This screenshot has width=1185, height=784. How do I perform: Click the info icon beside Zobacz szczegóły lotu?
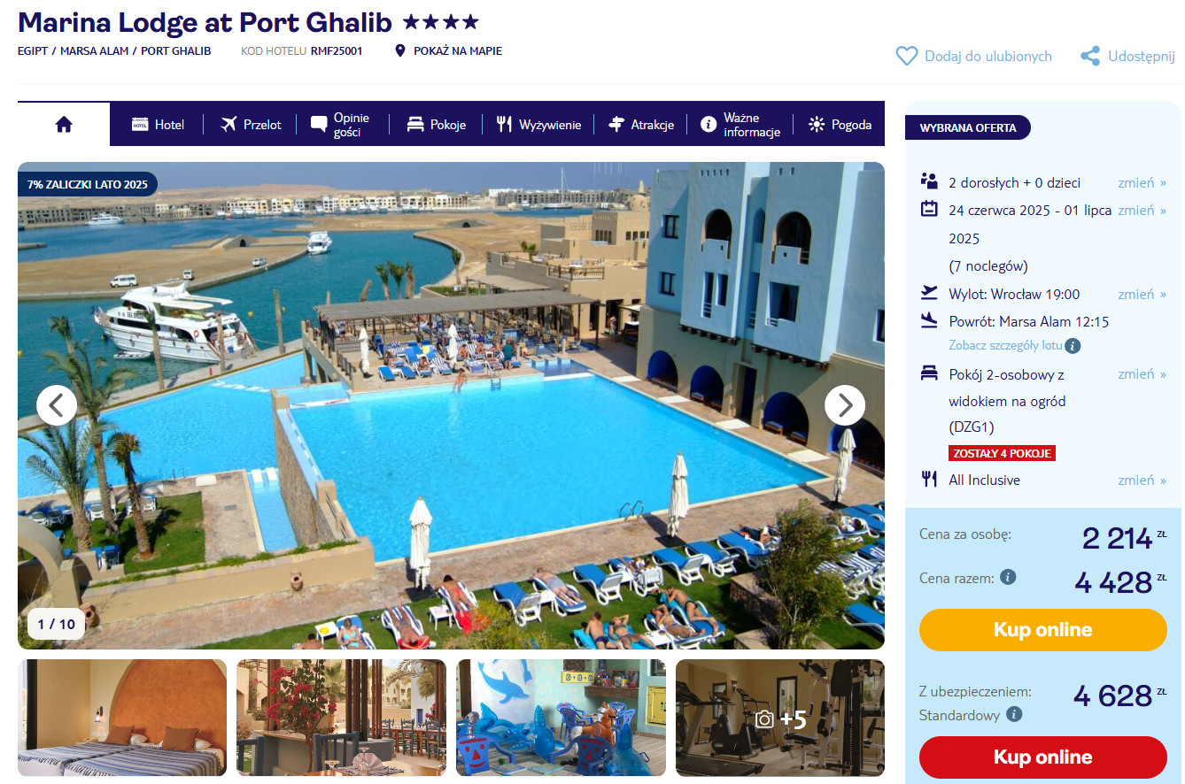pyautogui.click(x=1073, y=346)
